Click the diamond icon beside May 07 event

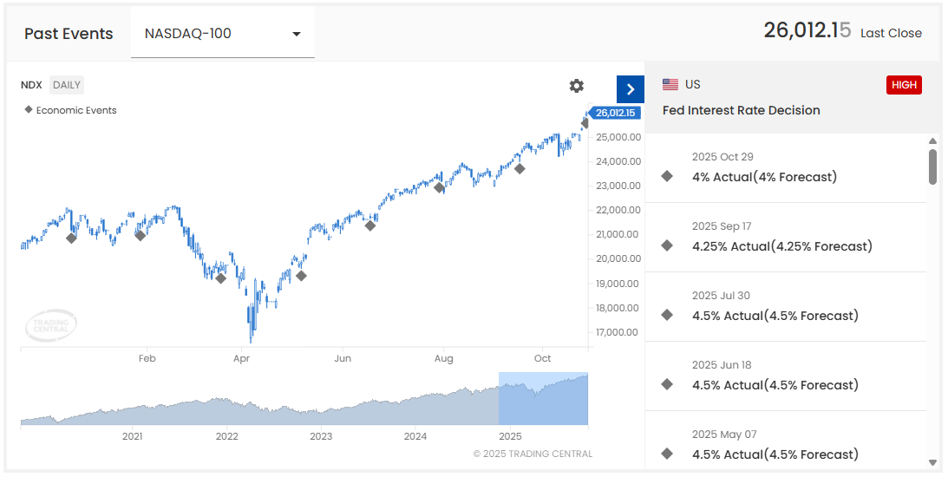coord(667,454)
